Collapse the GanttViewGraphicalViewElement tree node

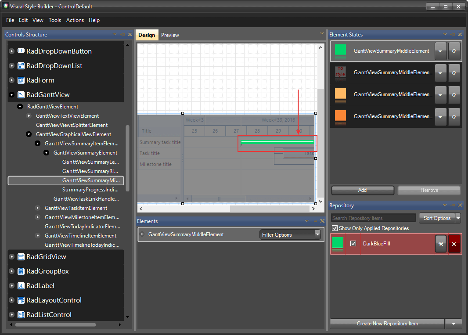click(x=29, y=134)
